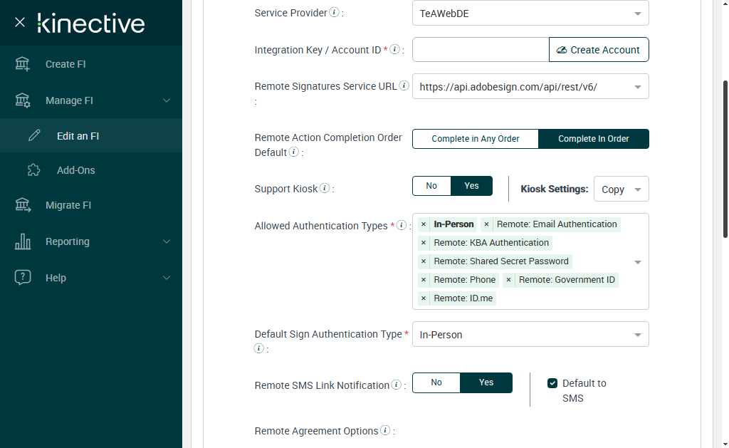The height and width of the screenshot is (448, 729).
Task: Set Remote SMS Link Notification to No
Action: click(x=436, y=382)
